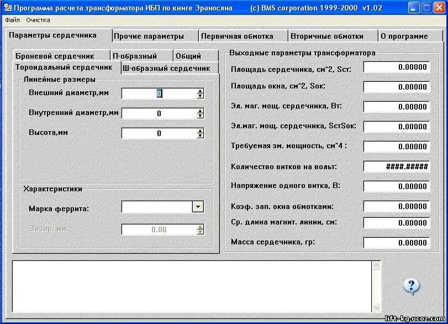
Task: Click the Зазор stepper up arrow
Action: pos(201,227)
